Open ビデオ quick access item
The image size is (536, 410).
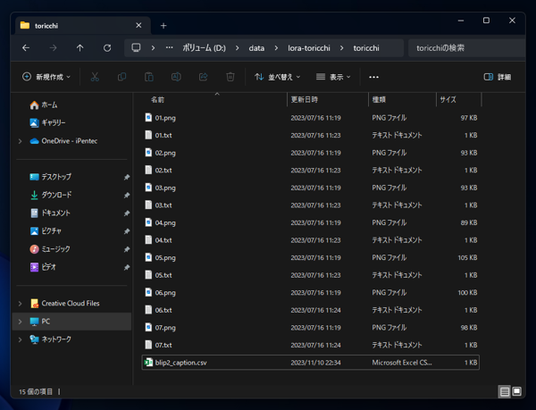click(43, 267)
